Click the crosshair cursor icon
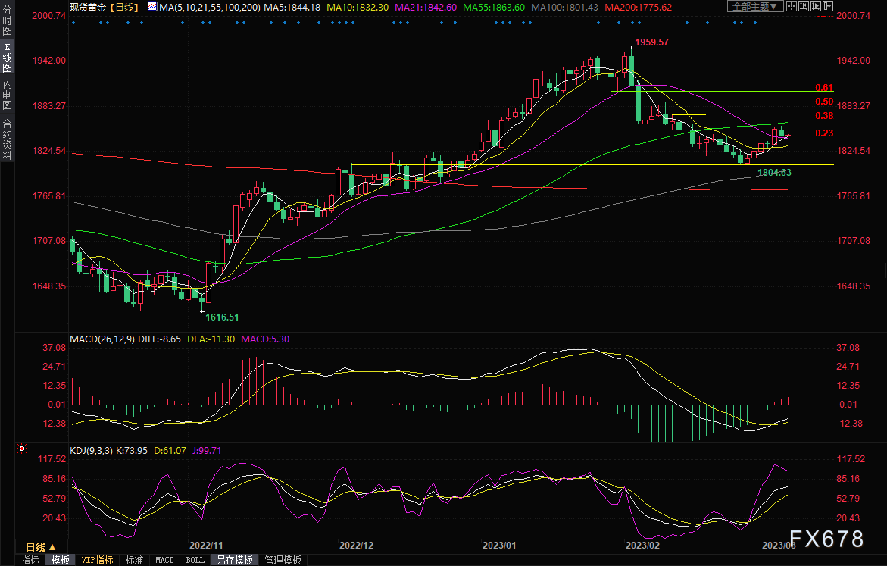 [x=792, y=6]
